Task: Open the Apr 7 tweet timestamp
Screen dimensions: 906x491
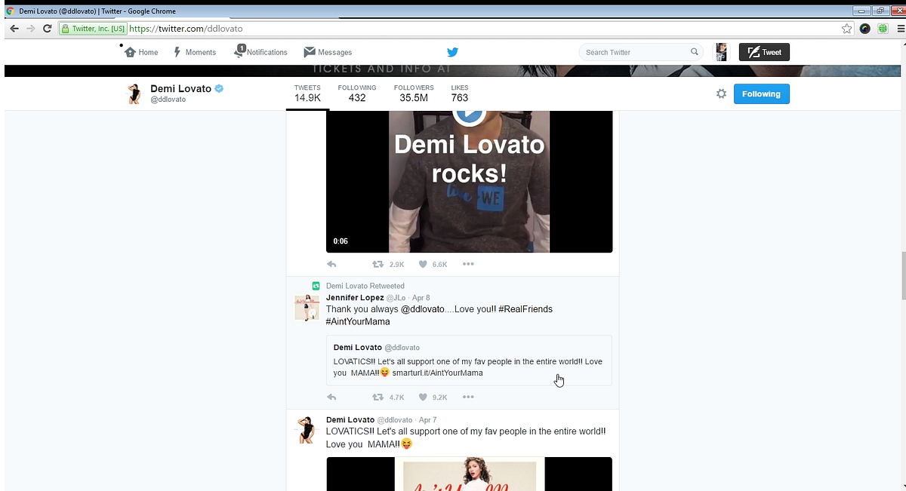Action: [x=427, y=420]
